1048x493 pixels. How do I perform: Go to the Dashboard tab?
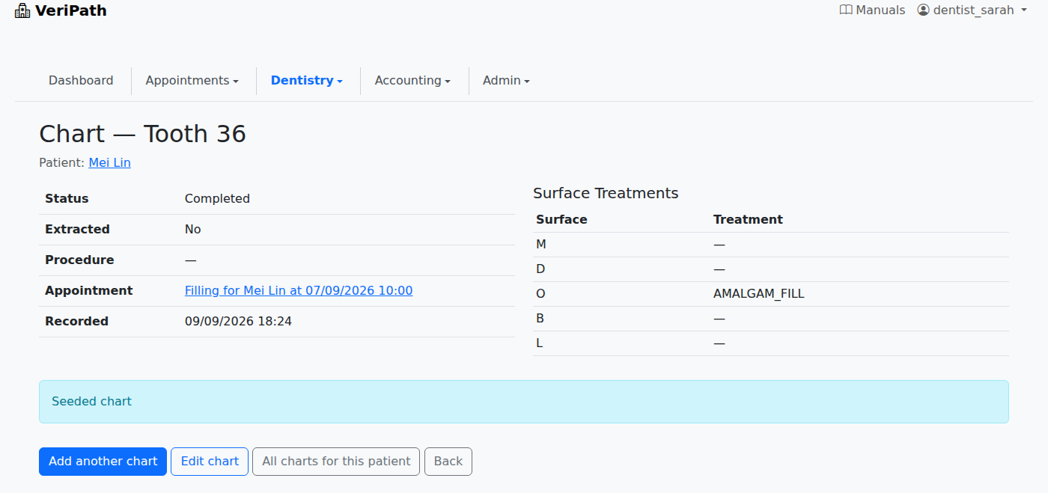(x=81, y=80)
